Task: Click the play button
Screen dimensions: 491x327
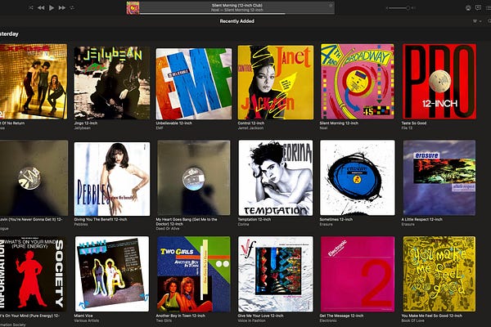Action: coord(52,8)
